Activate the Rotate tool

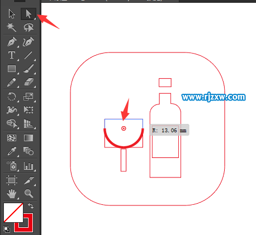pos(12,97)
